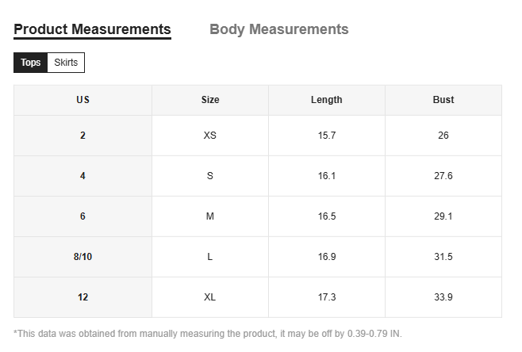Click the 15.7 length value
The image size is (522, 352).
coord(327,136)
